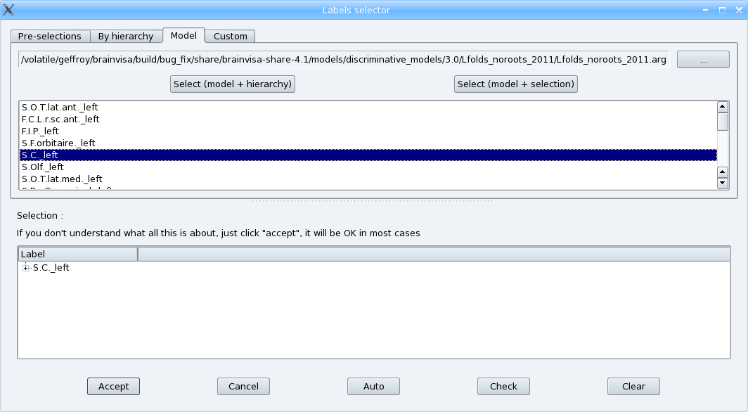
Task: Click the Label column header
Action: pos(77,255)
